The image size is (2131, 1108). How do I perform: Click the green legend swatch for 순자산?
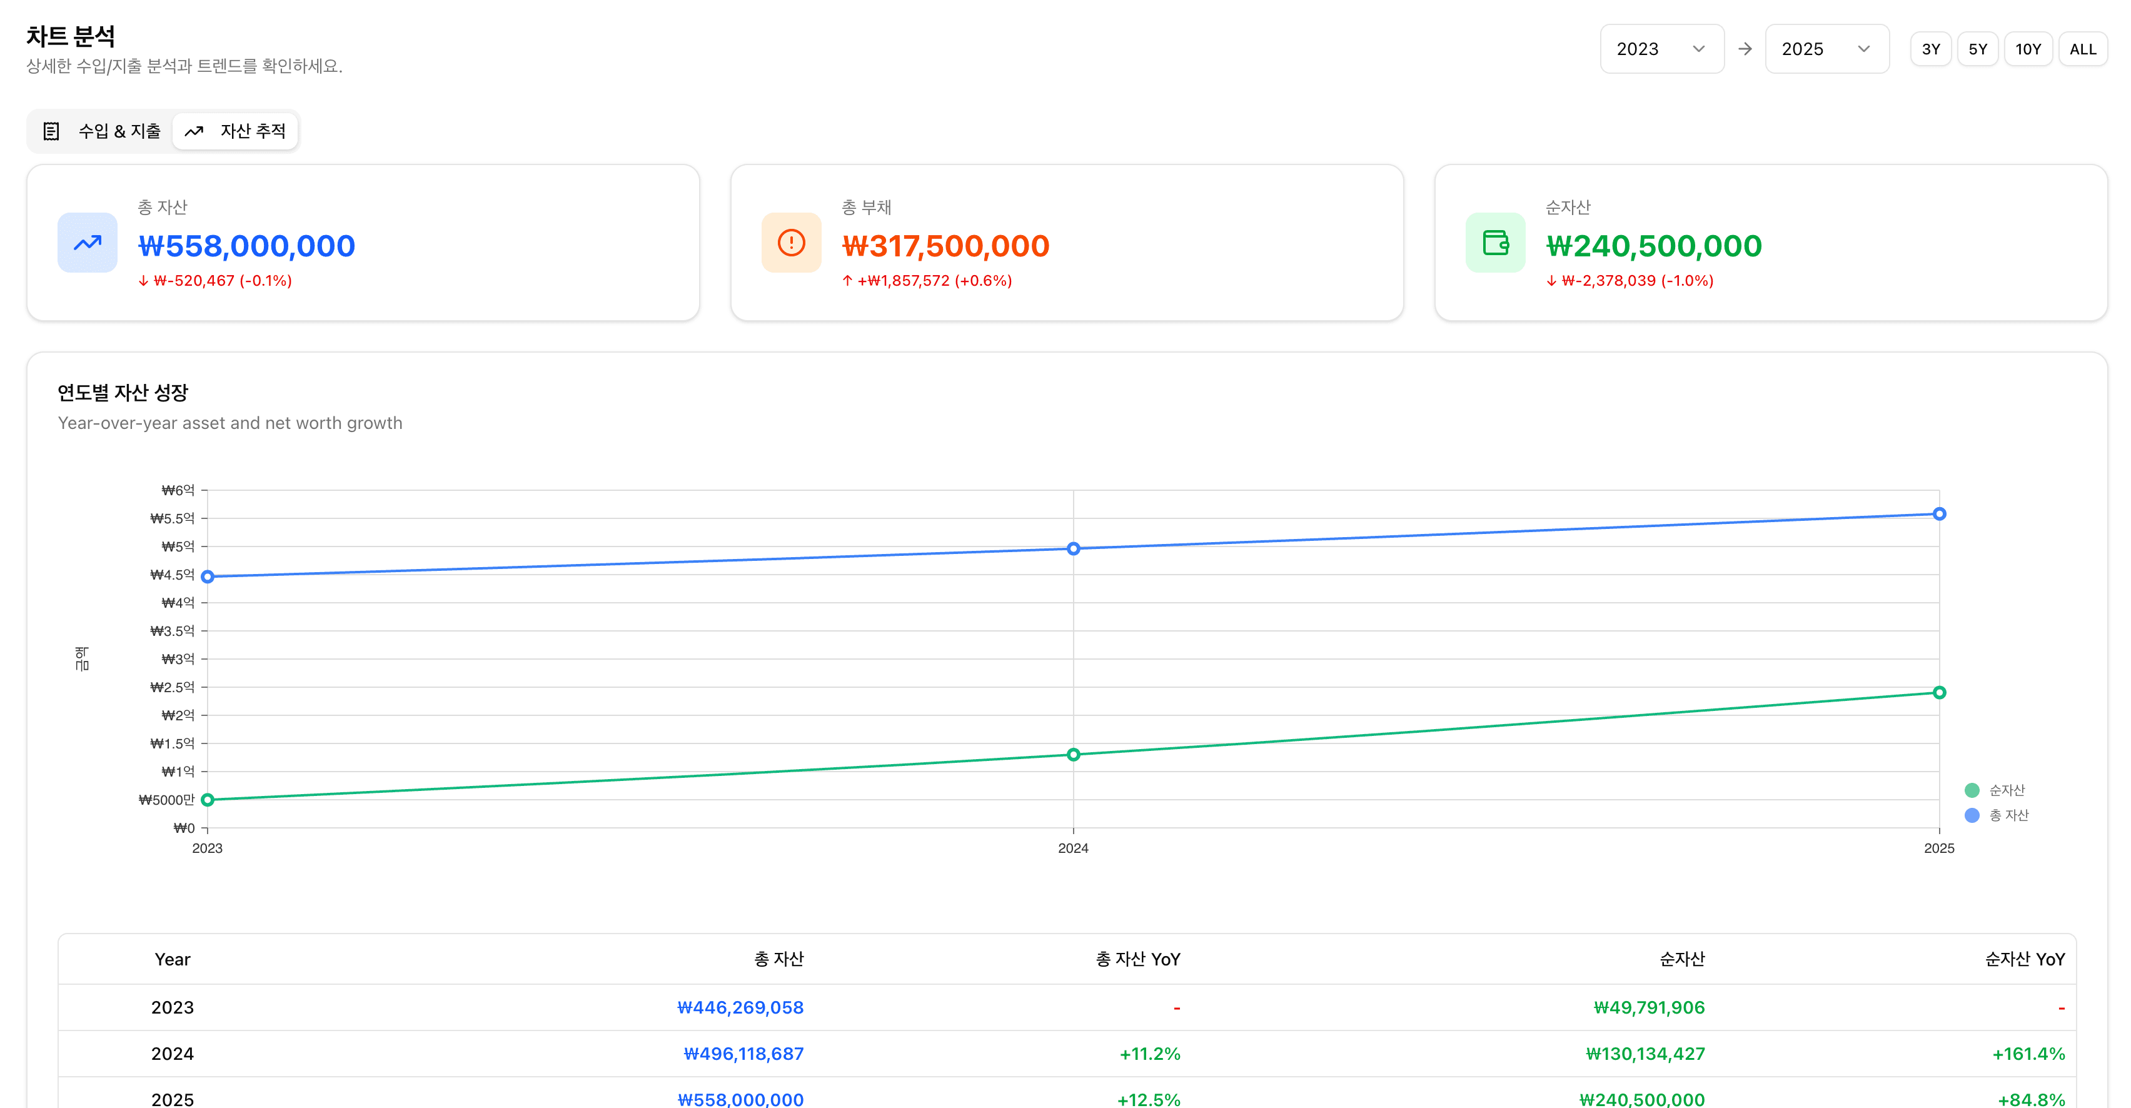click(1972, 790)
